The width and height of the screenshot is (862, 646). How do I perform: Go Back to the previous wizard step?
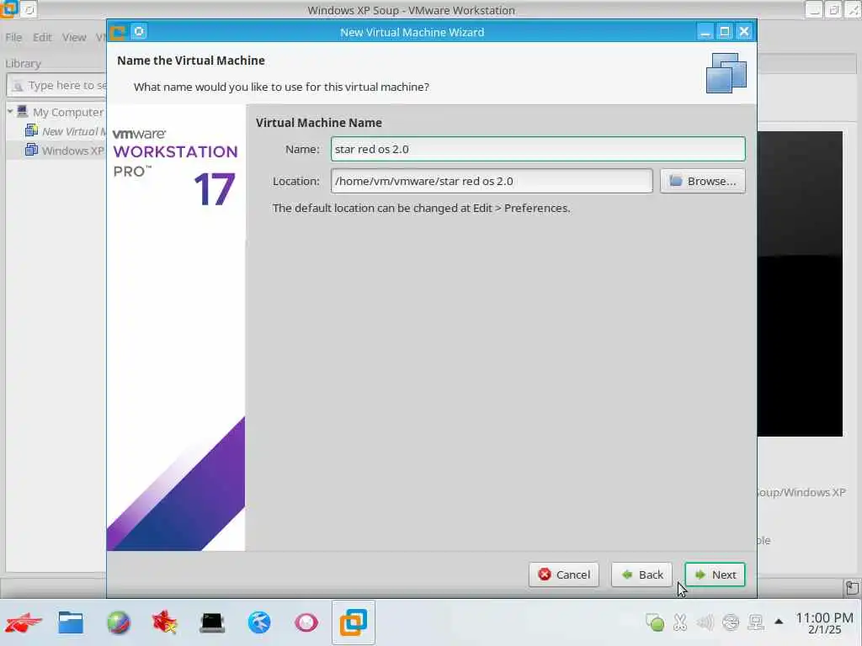641,575
